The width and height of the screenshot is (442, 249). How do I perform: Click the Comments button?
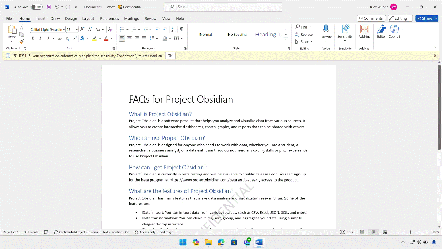pyautogui.click(x=370, y=18)
